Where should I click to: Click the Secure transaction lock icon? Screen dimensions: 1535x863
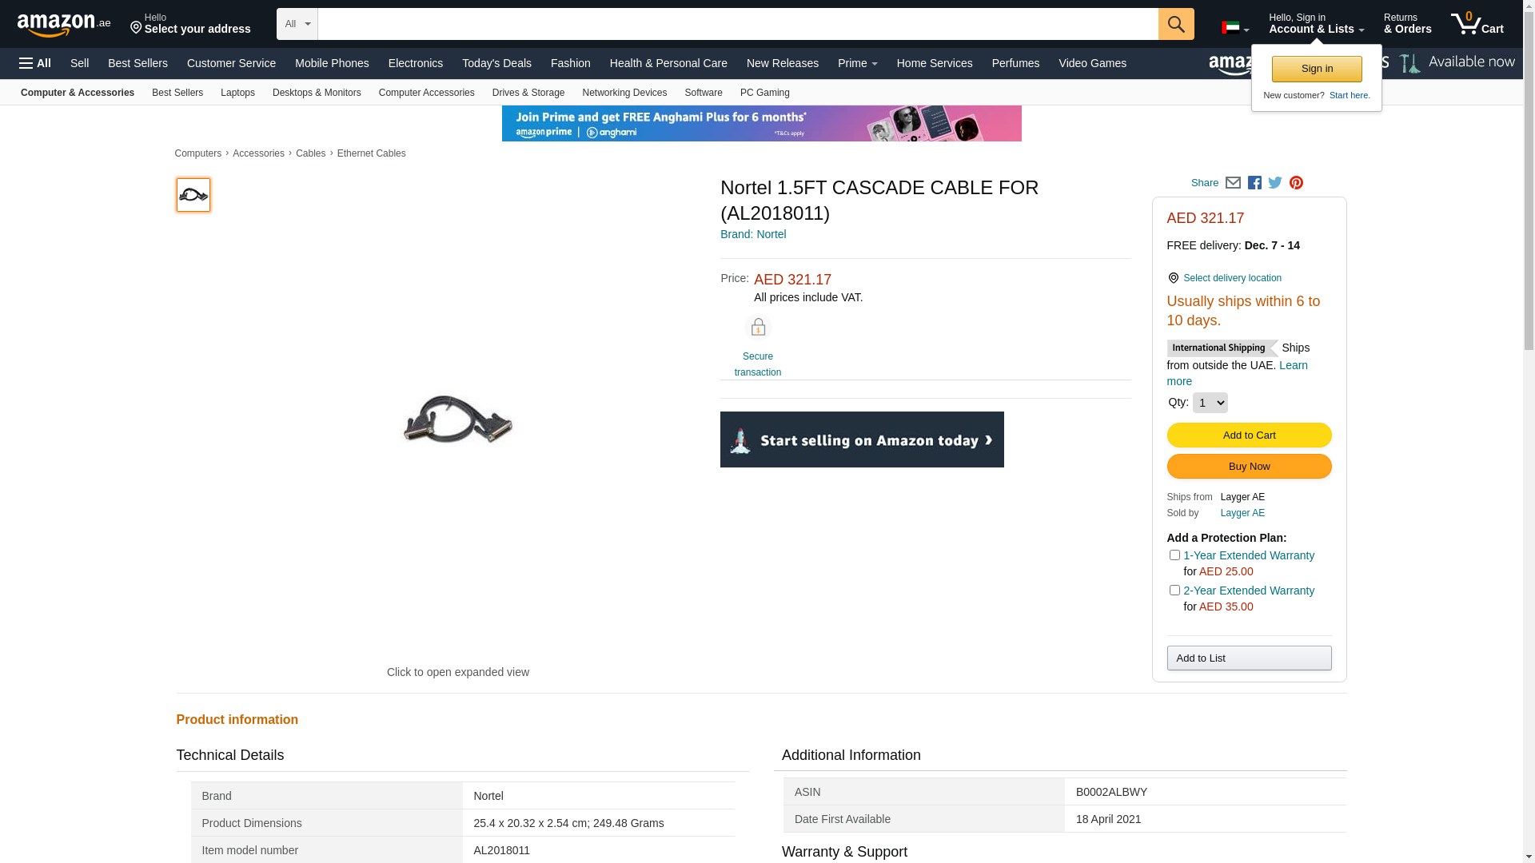(757, 328)
